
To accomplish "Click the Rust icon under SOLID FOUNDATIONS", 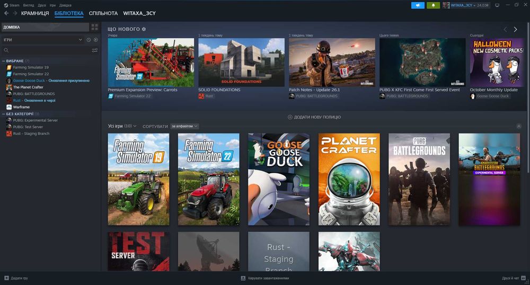I will [x=201, y=96].
